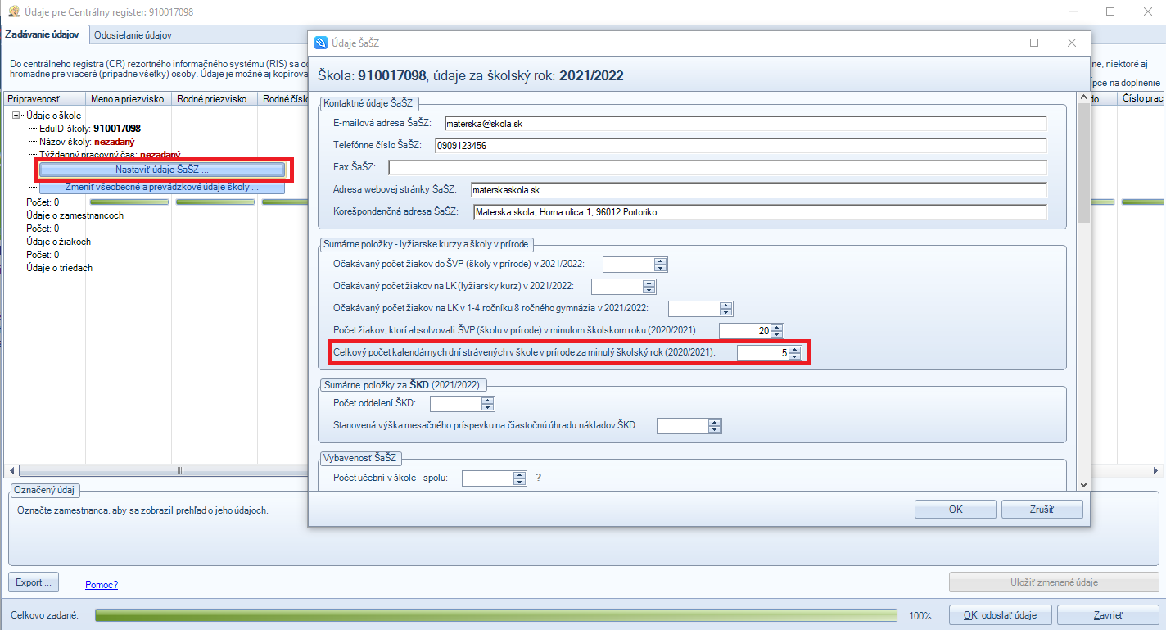Screen dimensions: 1166x630
Task: Increase total calendar days in škola v prírode
Action: pos(794,350)
